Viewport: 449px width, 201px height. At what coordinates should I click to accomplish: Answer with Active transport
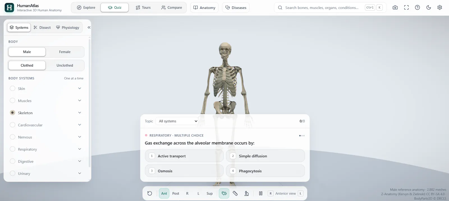(184, 156)
